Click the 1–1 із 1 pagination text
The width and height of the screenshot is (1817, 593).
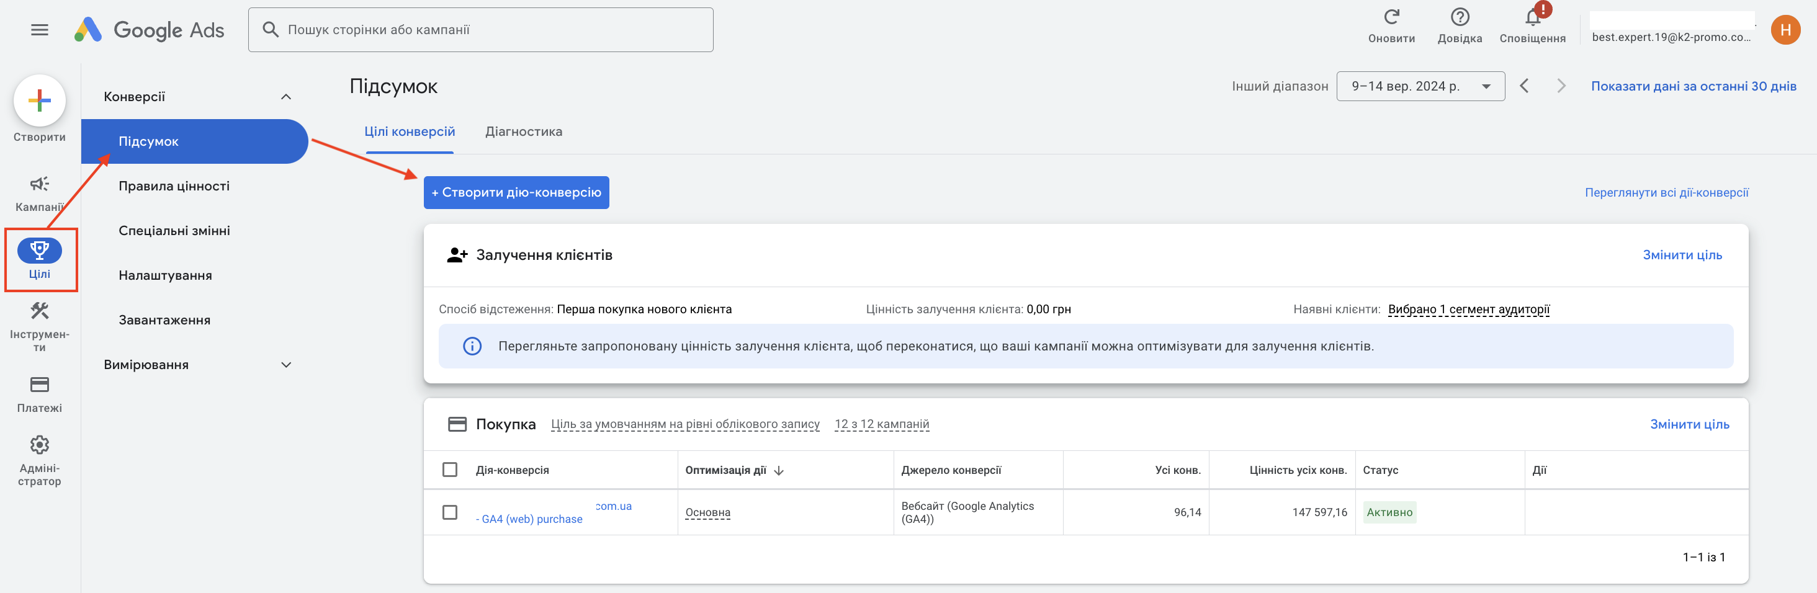point(1703,557)
